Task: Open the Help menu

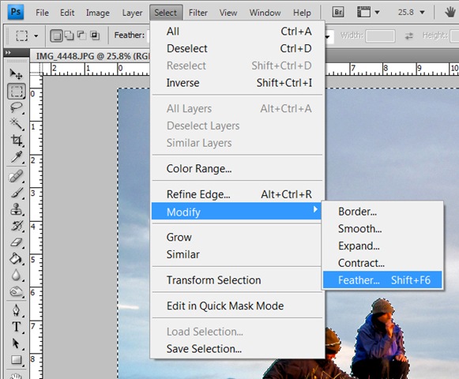Action: click(x=302, y=13)
